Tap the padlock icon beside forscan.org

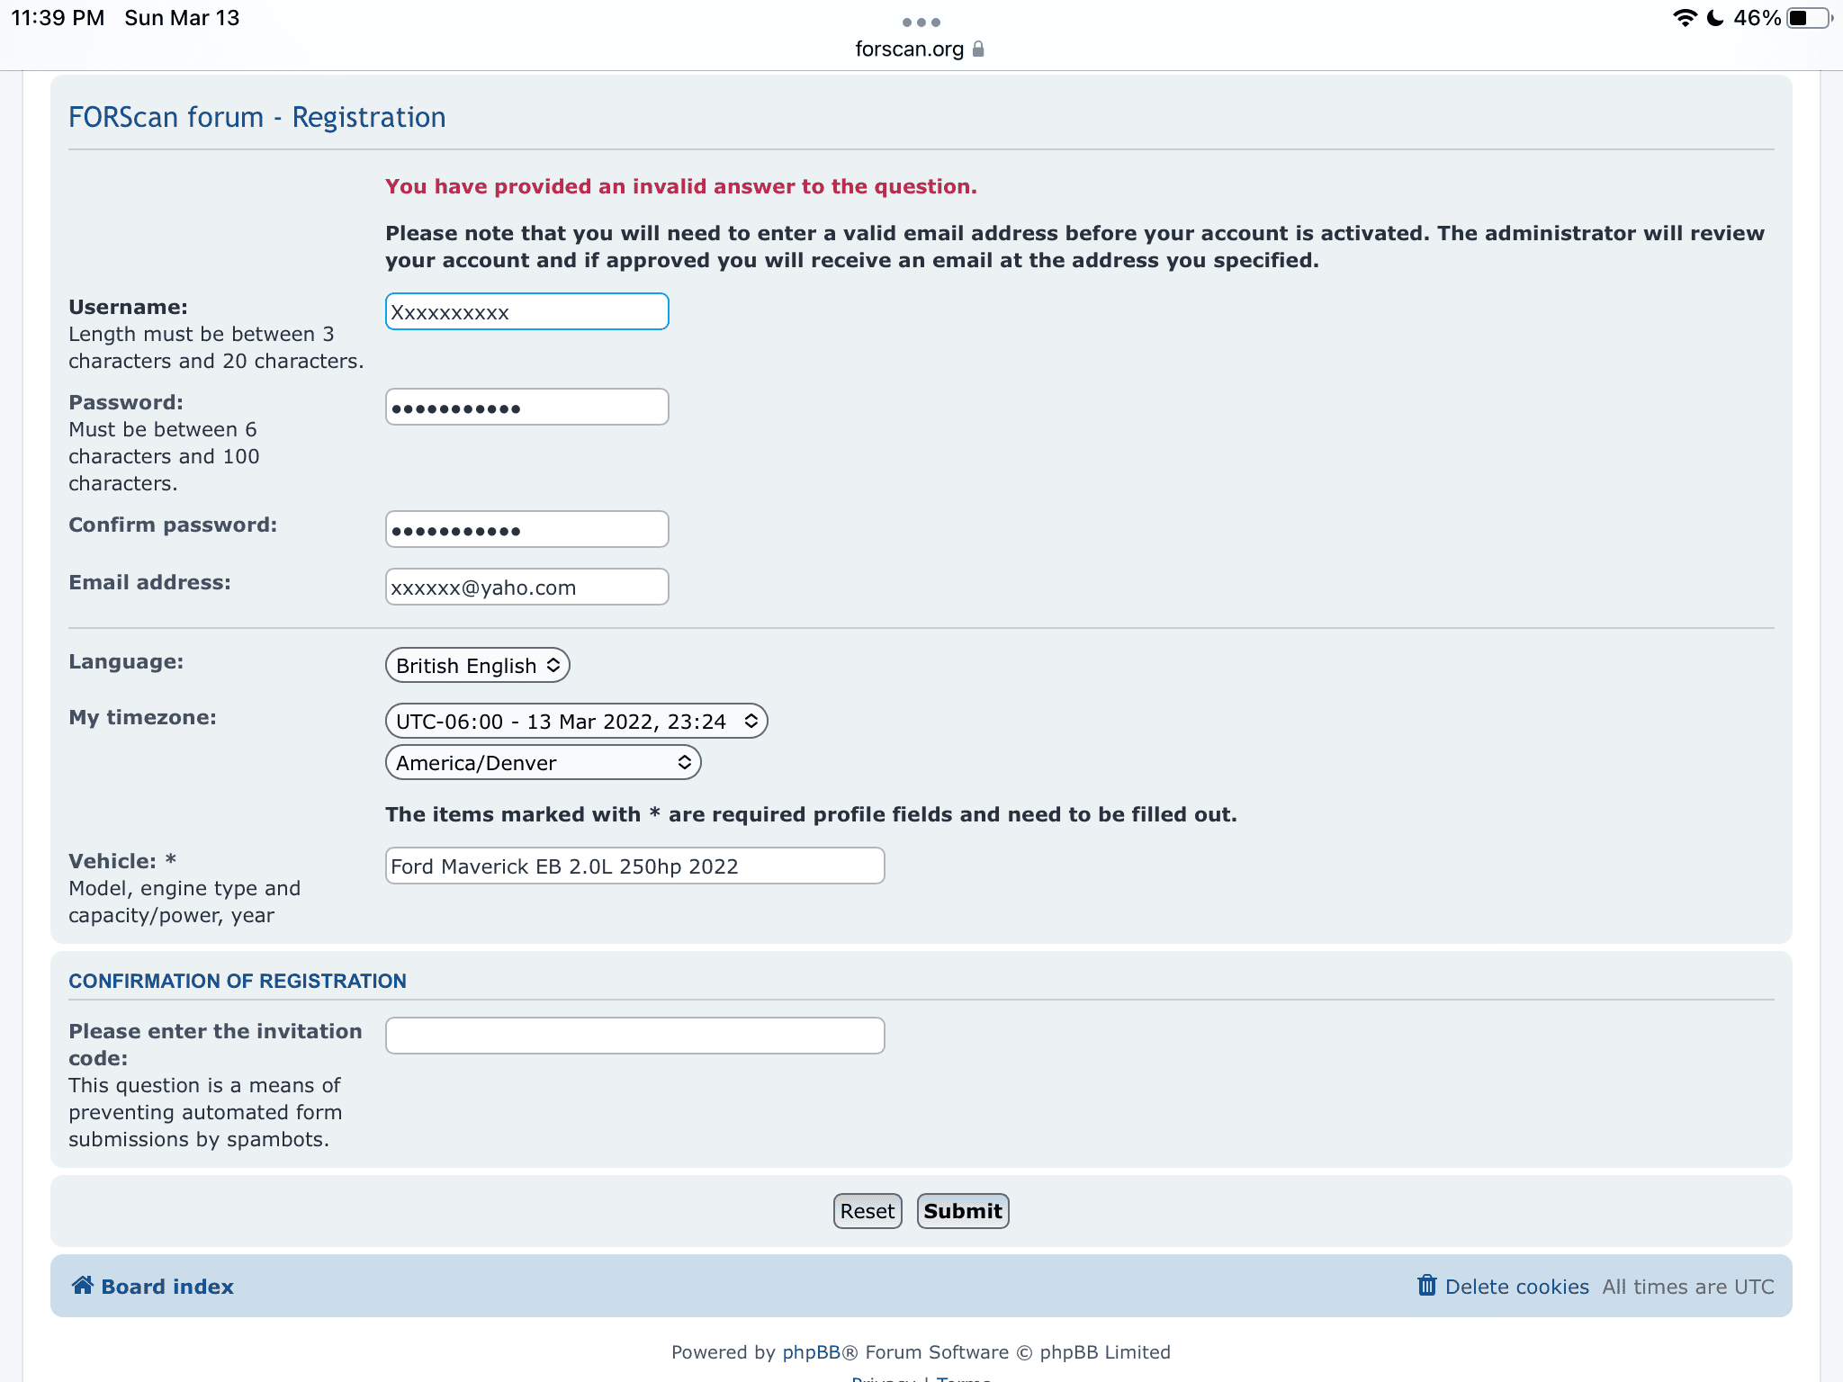coord(979,49)
